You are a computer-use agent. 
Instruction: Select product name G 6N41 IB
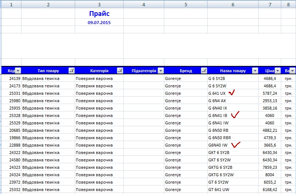233,116
